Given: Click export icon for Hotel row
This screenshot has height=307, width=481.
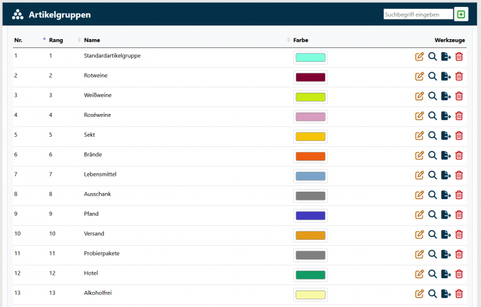Looking at the screenshot, I should [445, 275].
